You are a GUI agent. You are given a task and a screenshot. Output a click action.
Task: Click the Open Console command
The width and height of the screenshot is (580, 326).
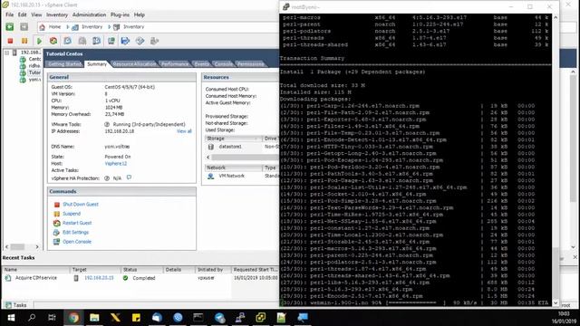[76, 242]
